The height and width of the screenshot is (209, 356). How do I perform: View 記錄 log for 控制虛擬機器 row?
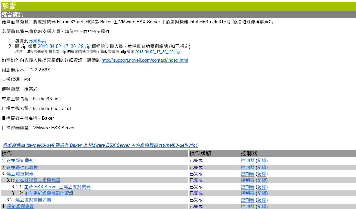(x=262, y=206)
